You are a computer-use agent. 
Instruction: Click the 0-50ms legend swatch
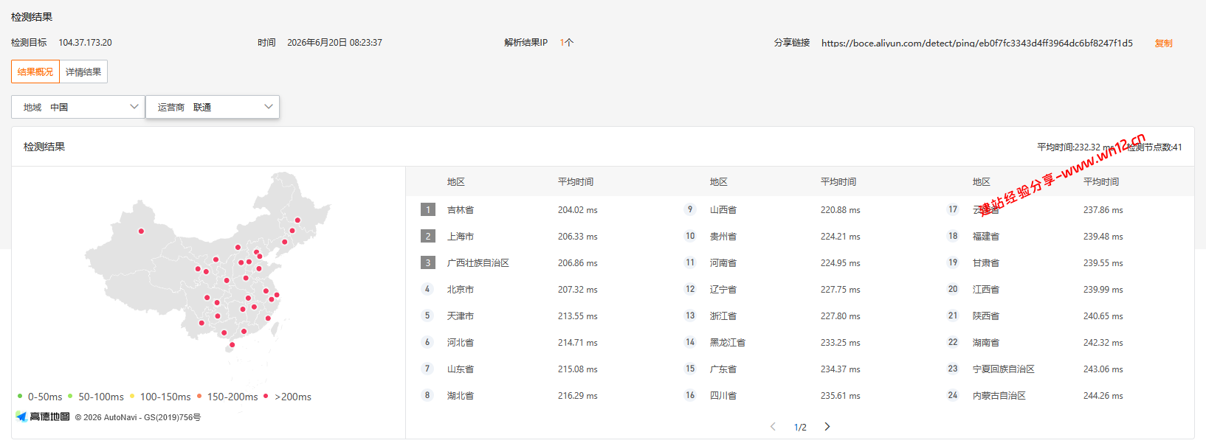coord(20,396)
